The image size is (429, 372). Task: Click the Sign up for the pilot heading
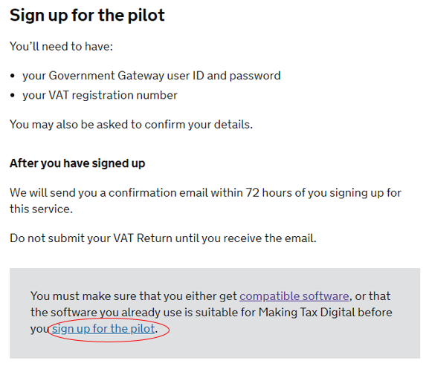coord(87,16)
